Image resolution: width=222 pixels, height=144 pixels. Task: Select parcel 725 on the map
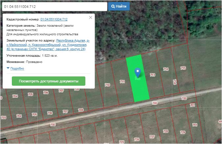(122, 142)
